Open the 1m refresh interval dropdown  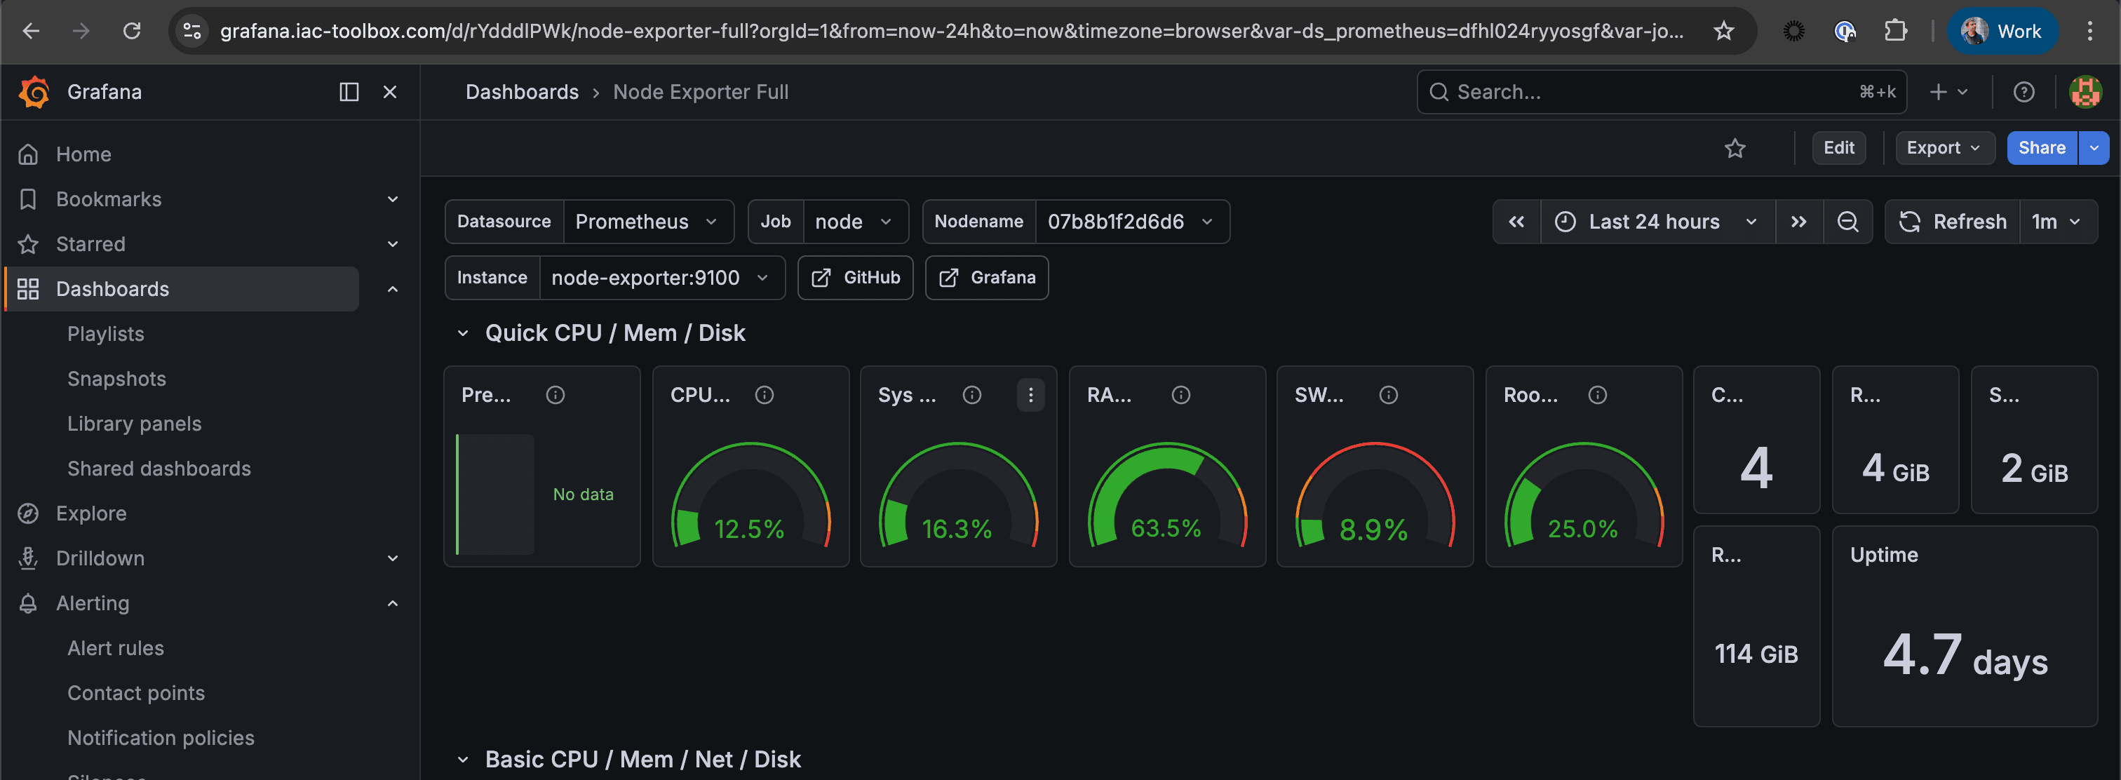click(x=2058, y=221)
